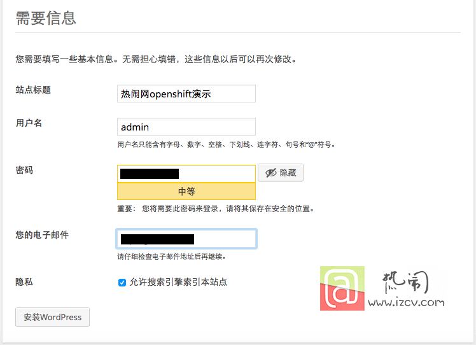The image size is (476, 345).
Task: Click the 站点标题 label
Action: (33, 90)
